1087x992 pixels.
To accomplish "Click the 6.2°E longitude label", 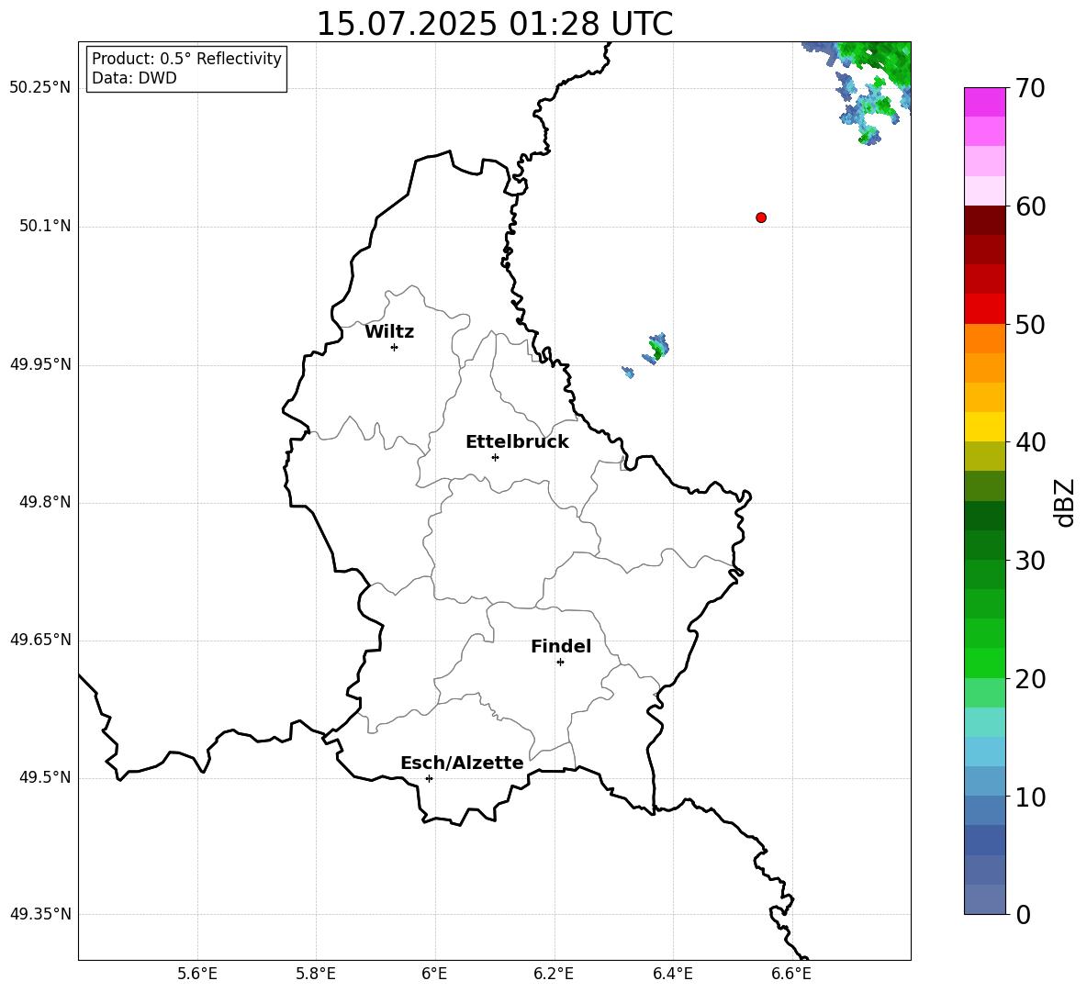I will click(554, 974).
